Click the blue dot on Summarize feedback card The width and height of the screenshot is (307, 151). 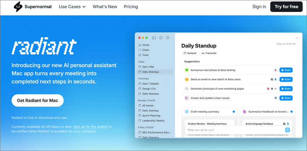[x=291, y=112]
